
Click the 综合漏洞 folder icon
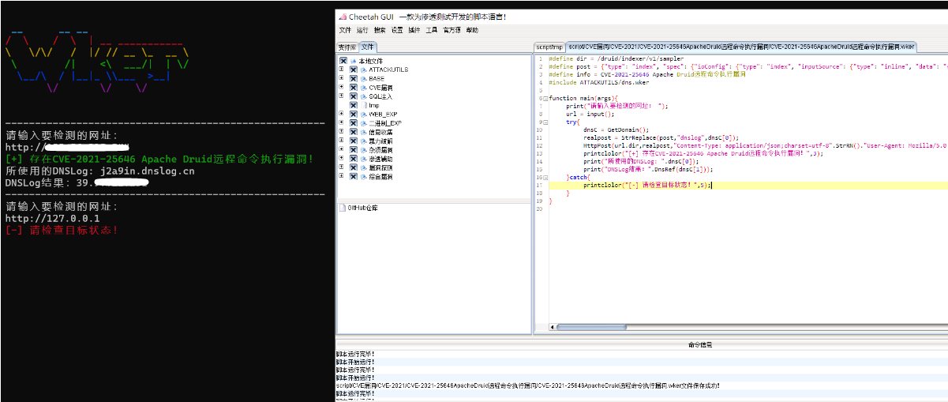click(x=364, y=176)
